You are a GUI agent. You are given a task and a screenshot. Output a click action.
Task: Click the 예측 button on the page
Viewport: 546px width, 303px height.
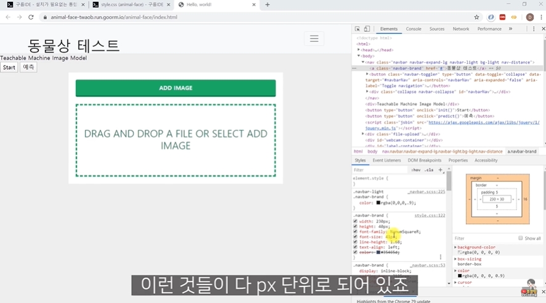(28, 67)
